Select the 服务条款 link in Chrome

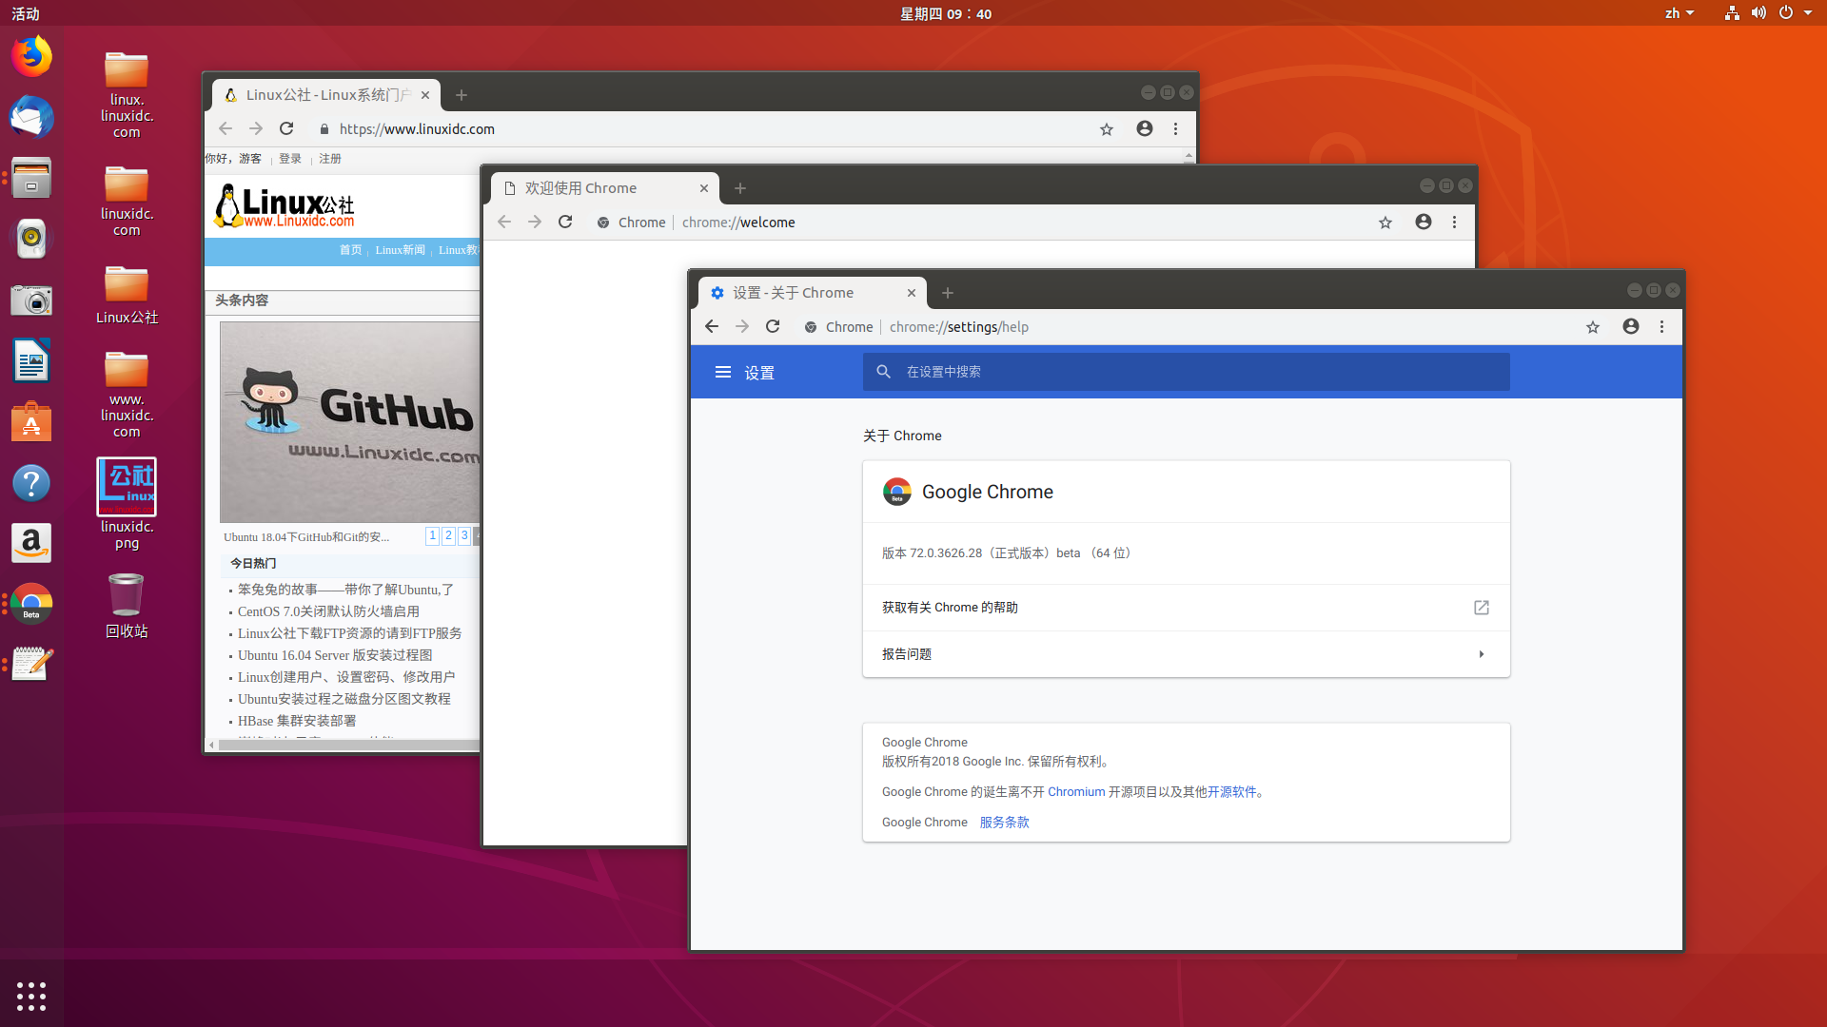pos(1005,822)
